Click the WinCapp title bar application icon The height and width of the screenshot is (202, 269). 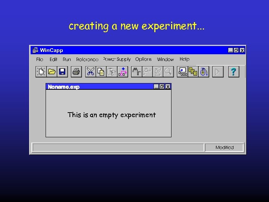35,50
